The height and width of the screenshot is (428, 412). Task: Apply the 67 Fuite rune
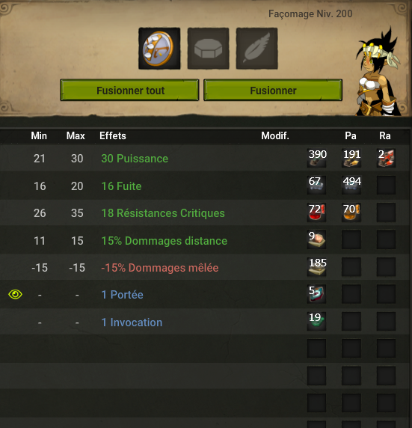point(316,185)
